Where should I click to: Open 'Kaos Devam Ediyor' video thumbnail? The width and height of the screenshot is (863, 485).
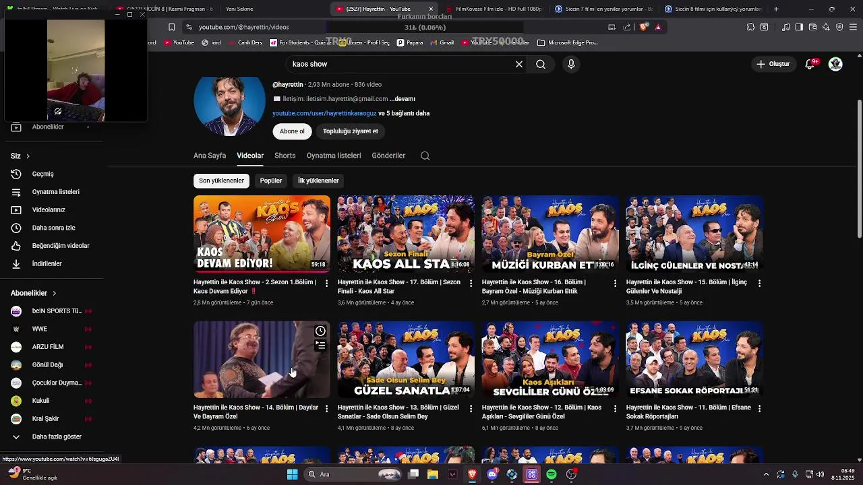click(262, 234)
